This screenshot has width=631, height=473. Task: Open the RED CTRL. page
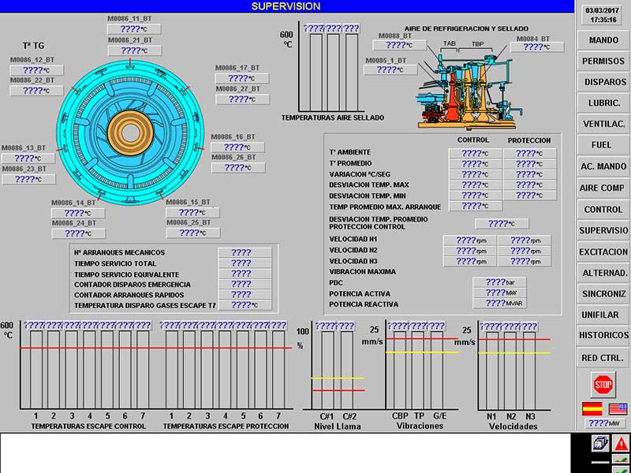[x=603, y=358]
